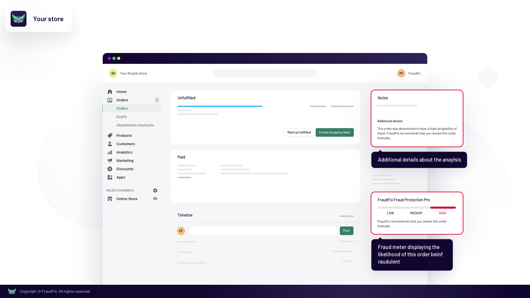
Task: Click the FraudFix owl logo at top
Action: [x=19, y=19]
